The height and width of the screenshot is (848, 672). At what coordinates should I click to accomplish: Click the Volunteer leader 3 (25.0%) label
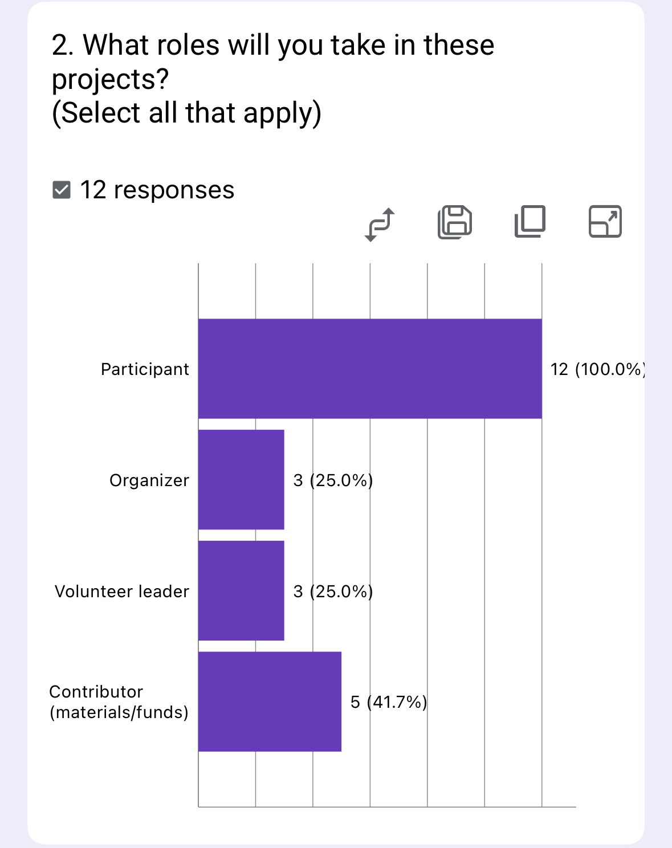click(x=333, y=592)
